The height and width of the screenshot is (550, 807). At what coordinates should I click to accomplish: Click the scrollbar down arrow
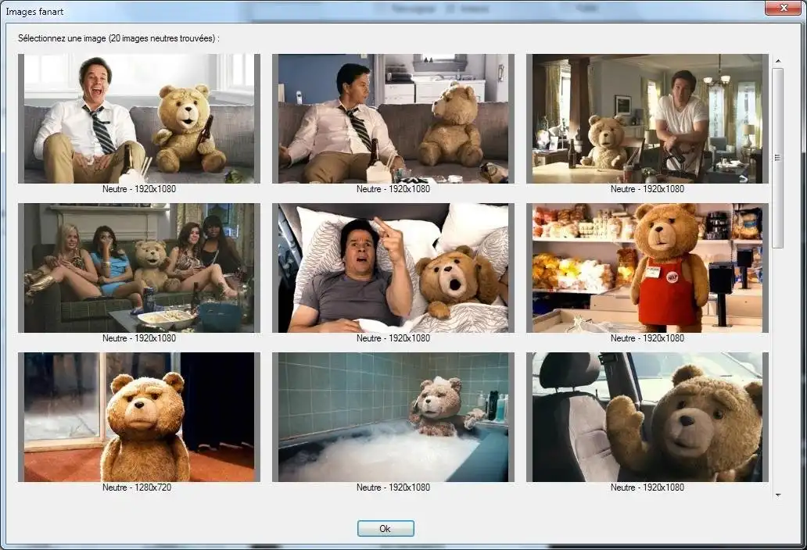click(777, 495)
